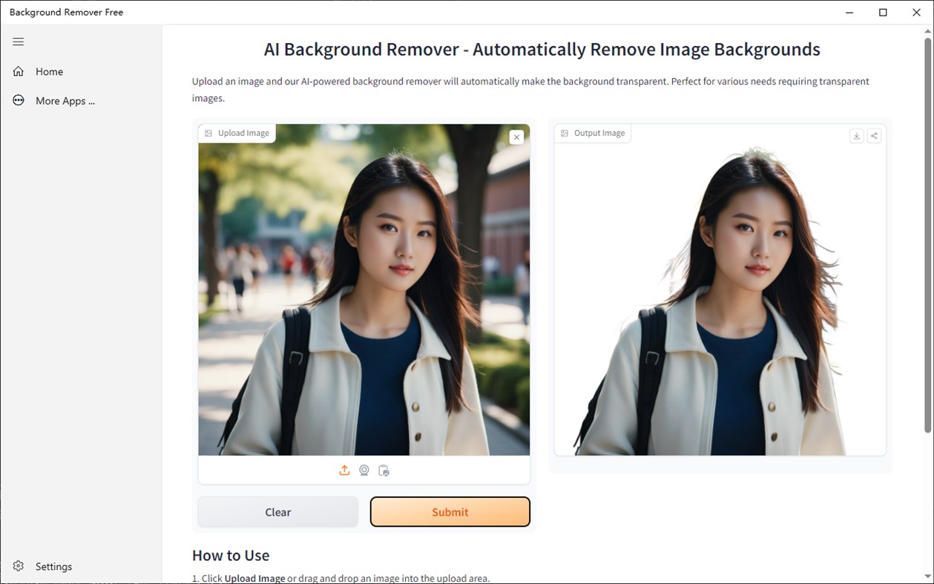
Task: Submit the image for background removal
Action: [450, 511]
